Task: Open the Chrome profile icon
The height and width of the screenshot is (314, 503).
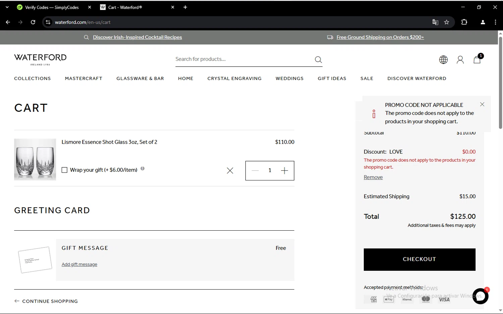Action: 483,22
